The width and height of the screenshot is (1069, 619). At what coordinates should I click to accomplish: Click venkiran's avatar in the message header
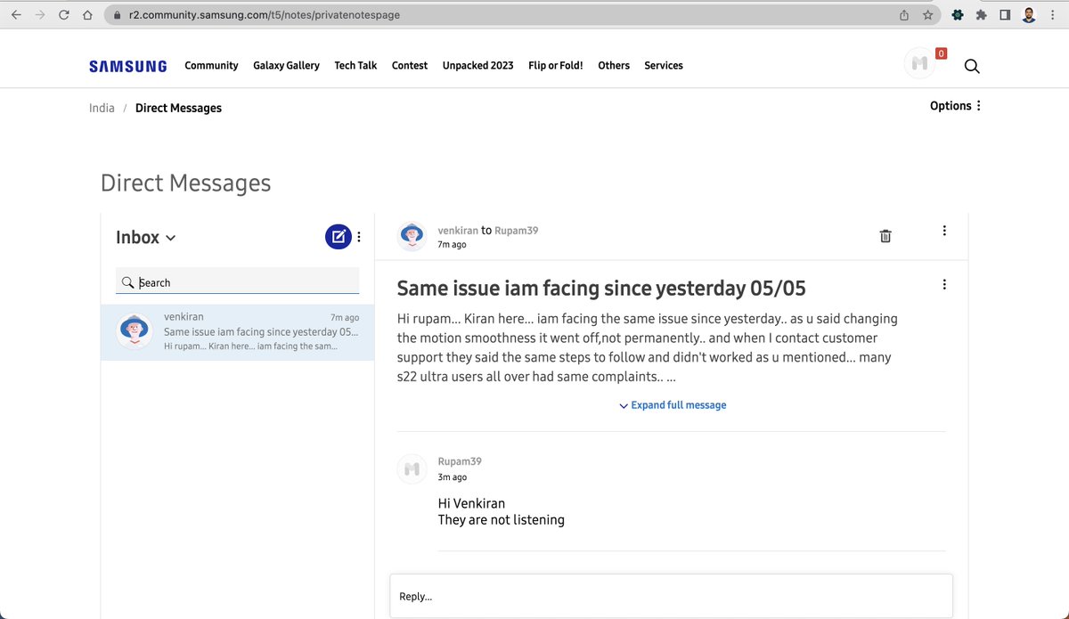[412, 236]
